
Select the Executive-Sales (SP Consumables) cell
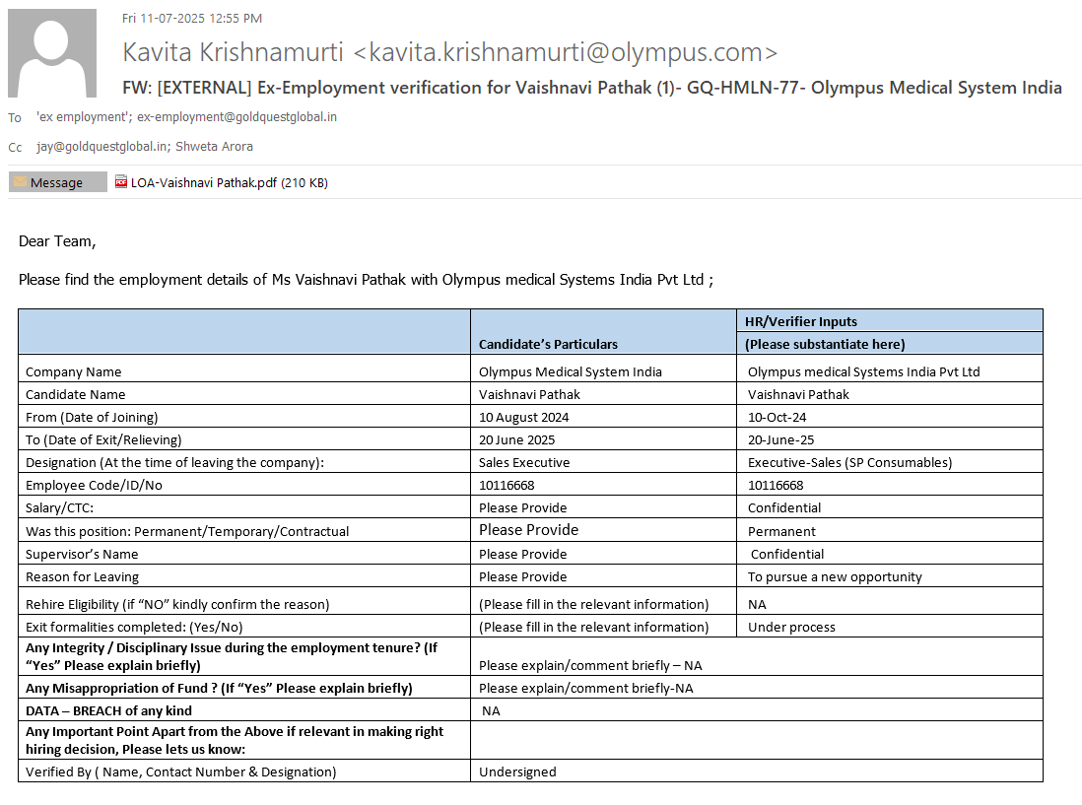[x=849, y=462]
